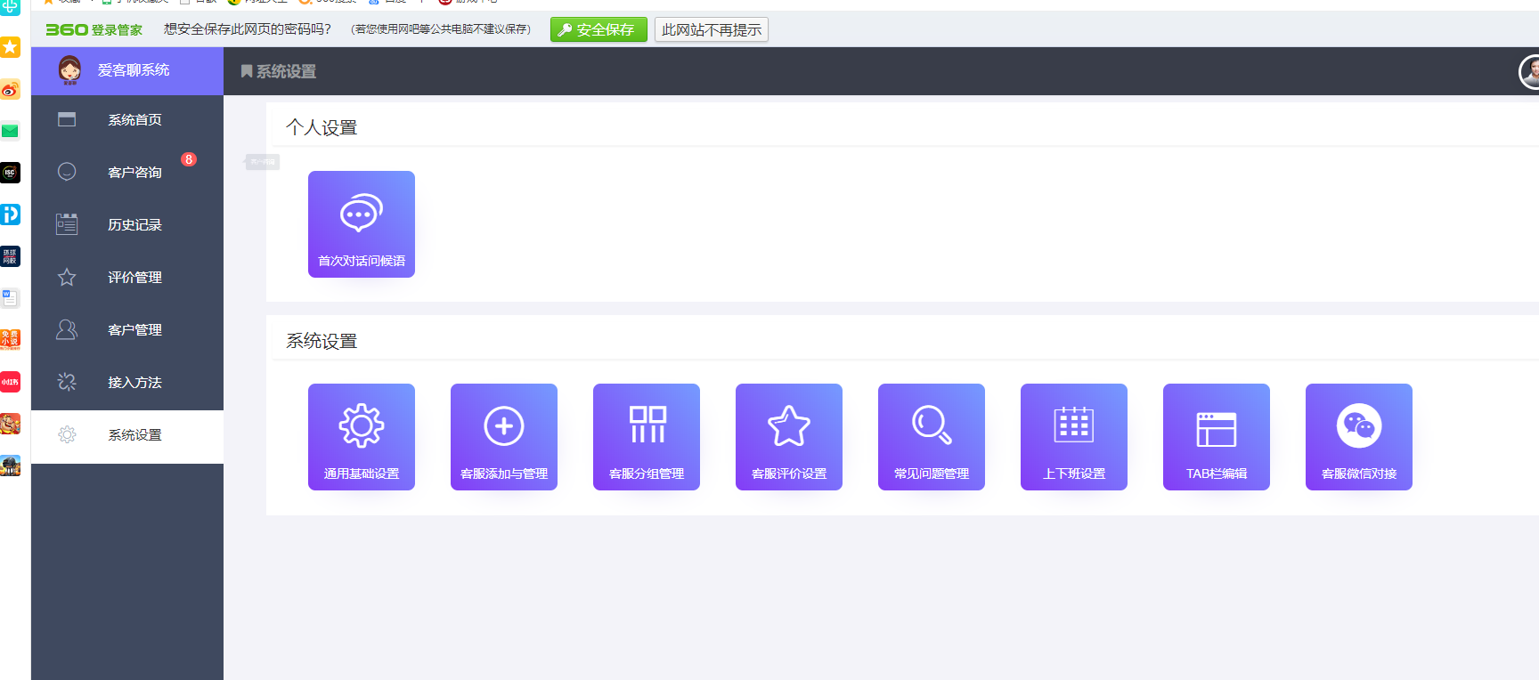Open the 客服评价设置 star tile
Screen dimensions: 1539x680
click(788, 437)
